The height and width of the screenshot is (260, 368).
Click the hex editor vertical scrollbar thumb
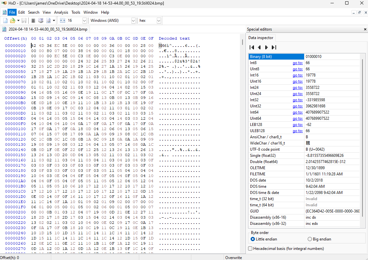(242, 42)
